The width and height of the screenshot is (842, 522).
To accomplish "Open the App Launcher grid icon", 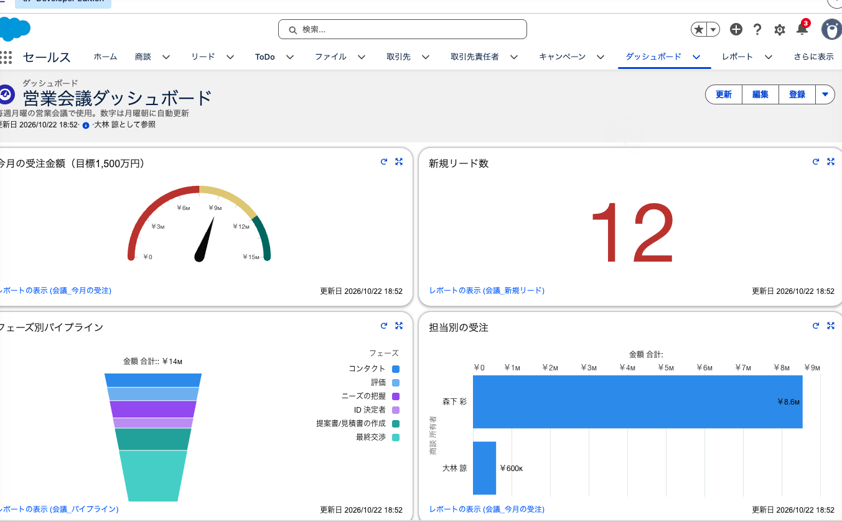I will pyautogui.click(x=6, y=57).
